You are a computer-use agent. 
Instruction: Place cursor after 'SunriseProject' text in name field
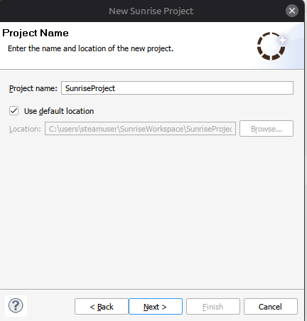coord(116,88)
